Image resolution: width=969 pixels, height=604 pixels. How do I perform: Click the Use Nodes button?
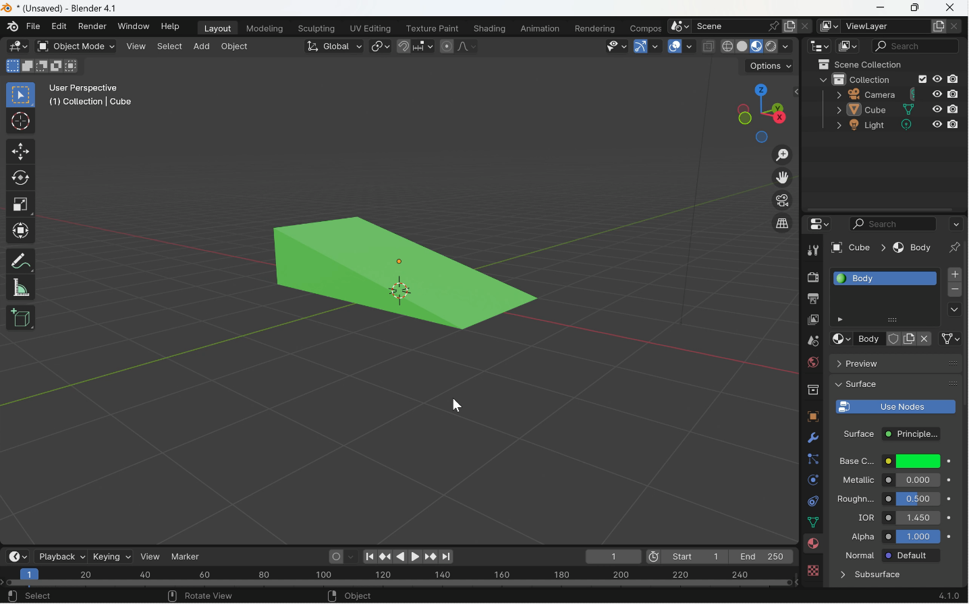[896, 407]
